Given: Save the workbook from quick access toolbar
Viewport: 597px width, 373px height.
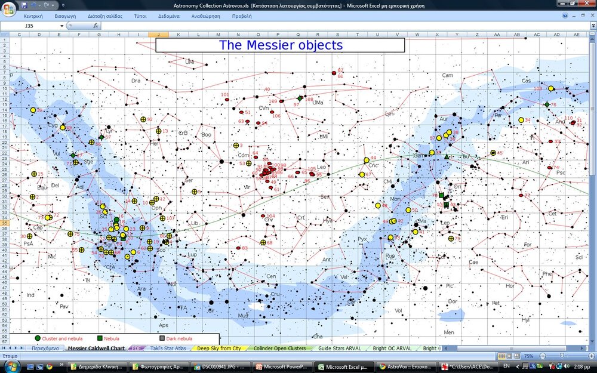Looking at the screenshot, I should 24,5.
